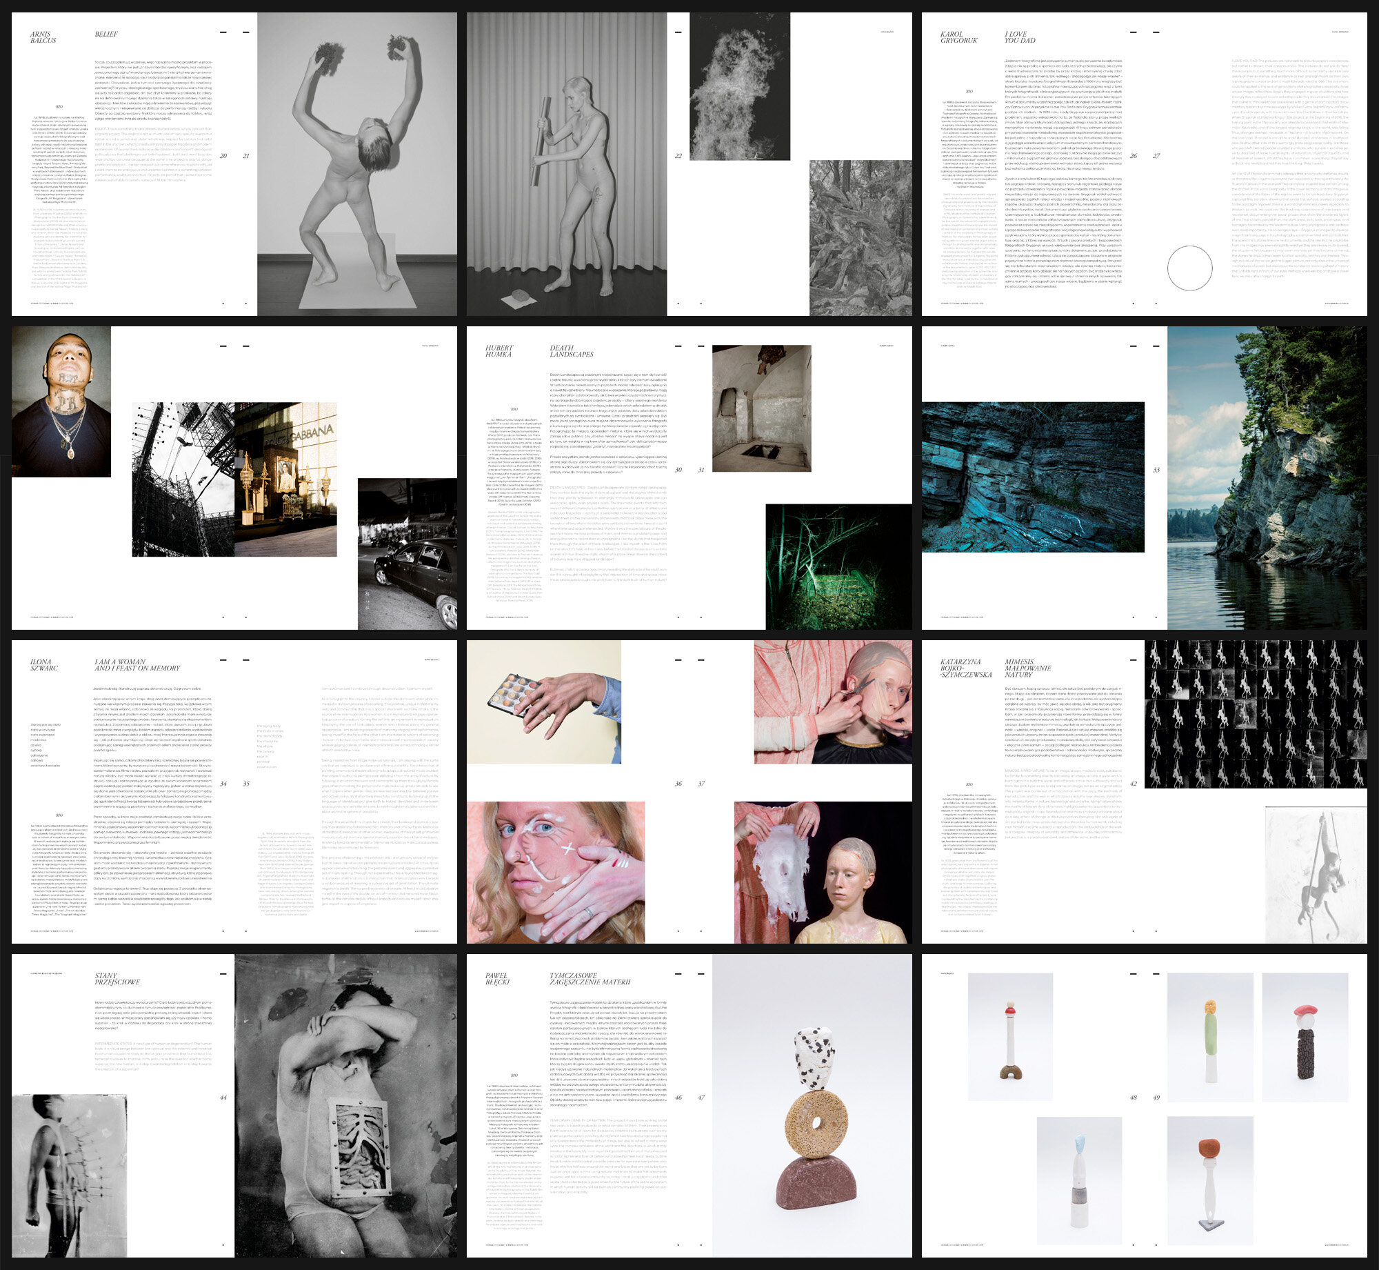Select photo of shirtless man with stitches
The image size is (1379, 1270).
(69, 1175)
